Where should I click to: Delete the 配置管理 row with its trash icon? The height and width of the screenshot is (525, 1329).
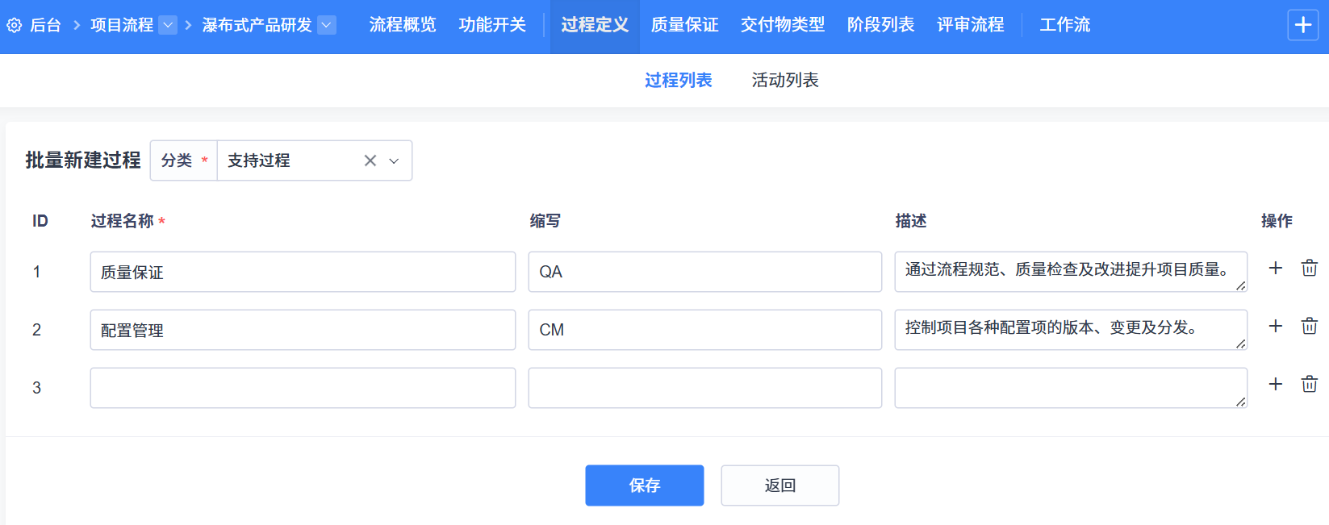[1309, 327]
